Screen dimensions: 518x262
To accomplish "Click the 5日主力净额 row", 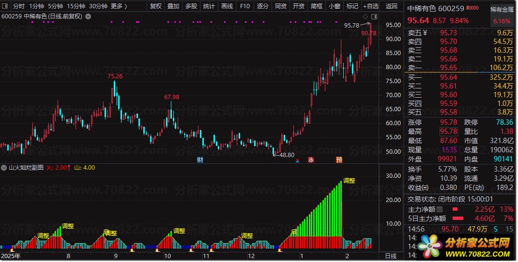I will [460, 218].
